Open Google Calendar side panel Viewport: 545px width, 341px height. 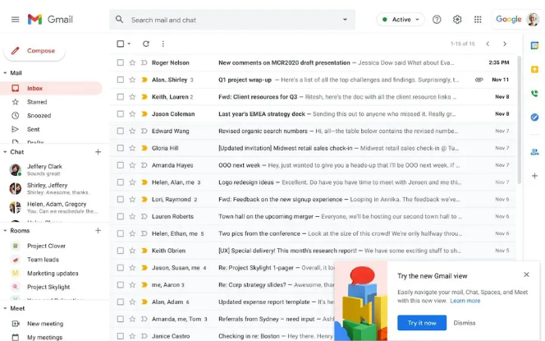click(534, 45)
